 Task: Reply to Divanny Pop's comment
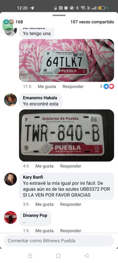[x=71, y=231]
